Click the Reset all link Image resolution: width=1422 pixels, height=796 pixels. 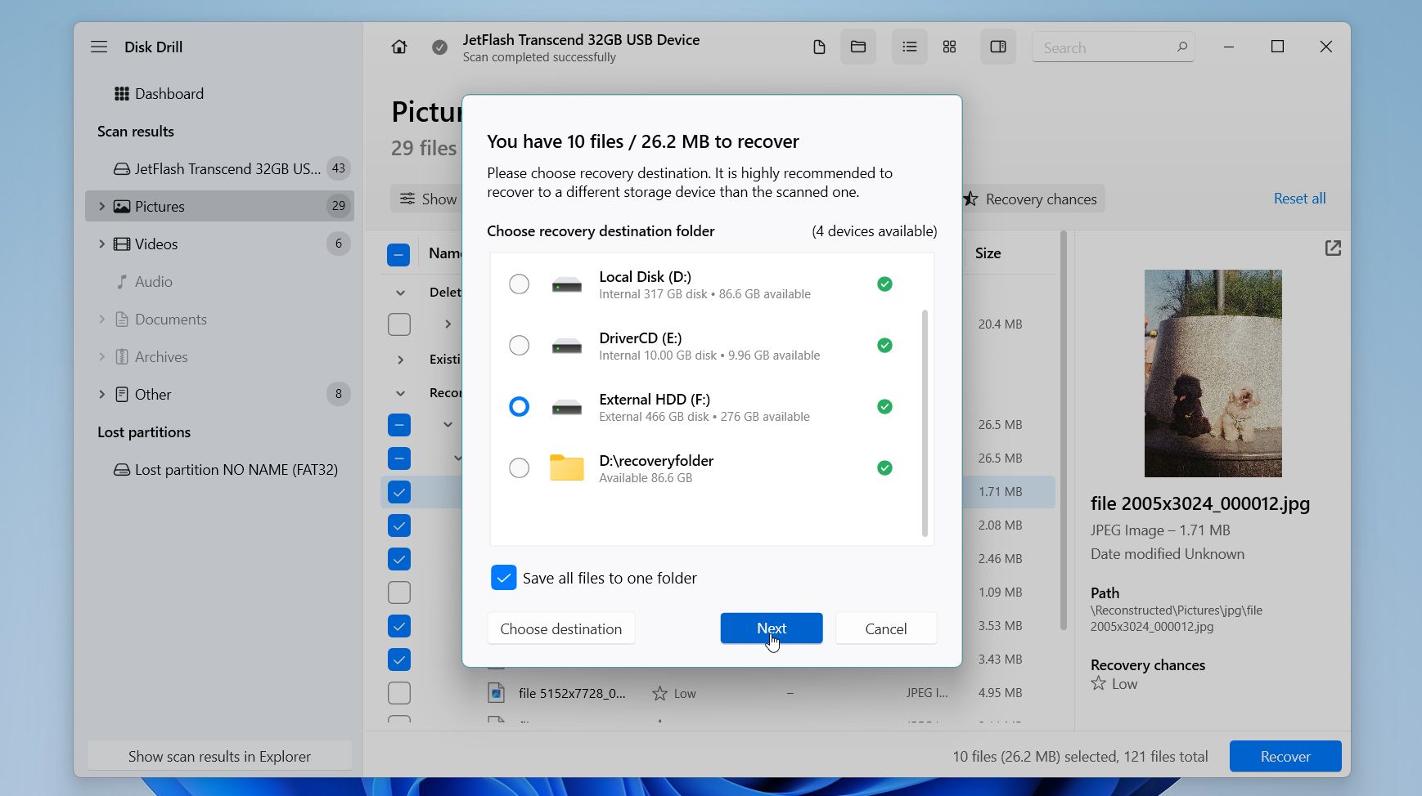[1299, 199]
